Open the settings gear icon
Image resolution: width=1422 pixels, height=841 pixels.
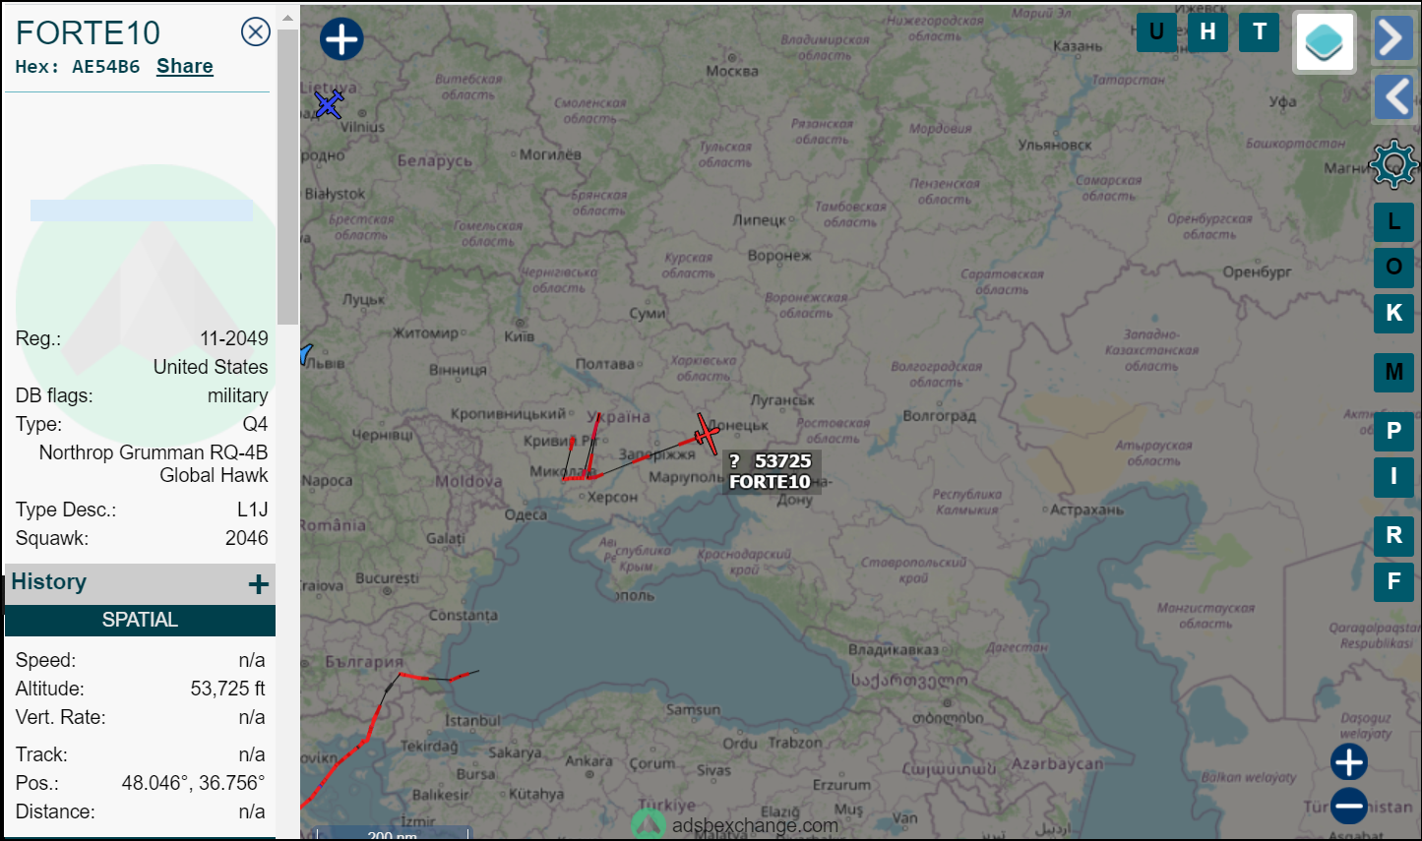tap(1393, 164)
